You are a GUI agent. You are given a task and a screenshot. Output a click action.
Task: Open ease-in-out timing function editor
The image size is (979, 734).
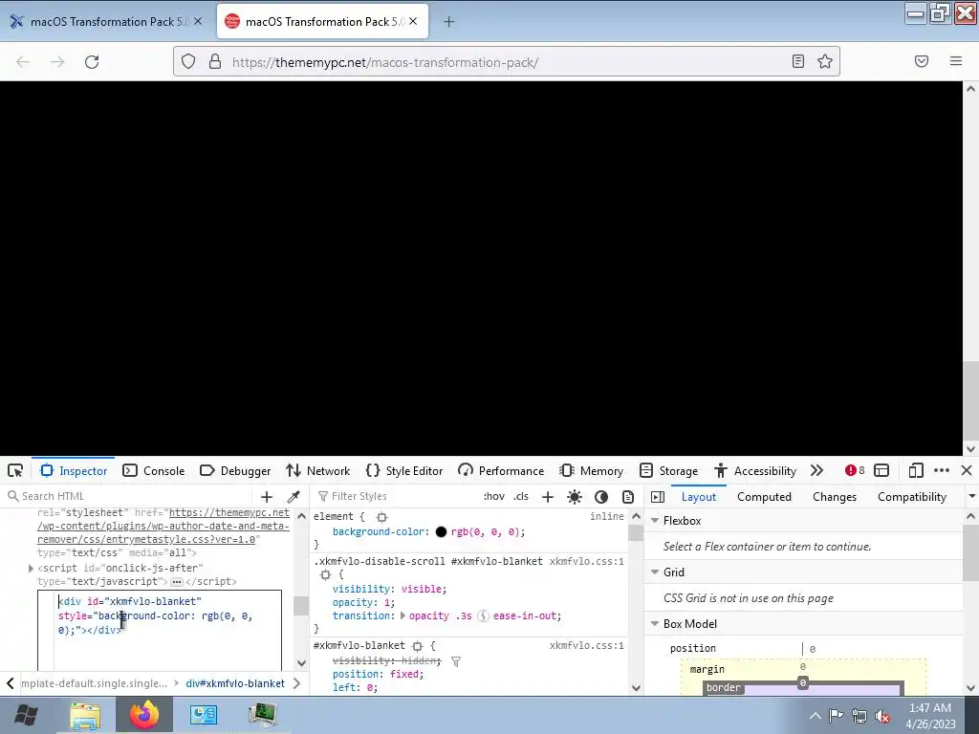pos(483,616)
